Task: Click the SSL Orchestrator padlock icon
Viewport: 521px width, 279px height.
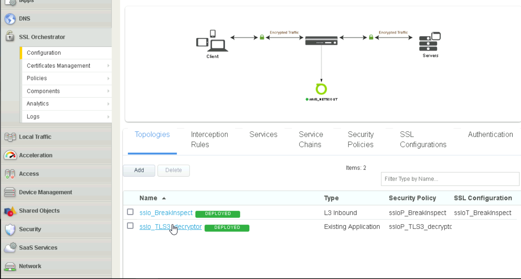Action: (10, 37)
